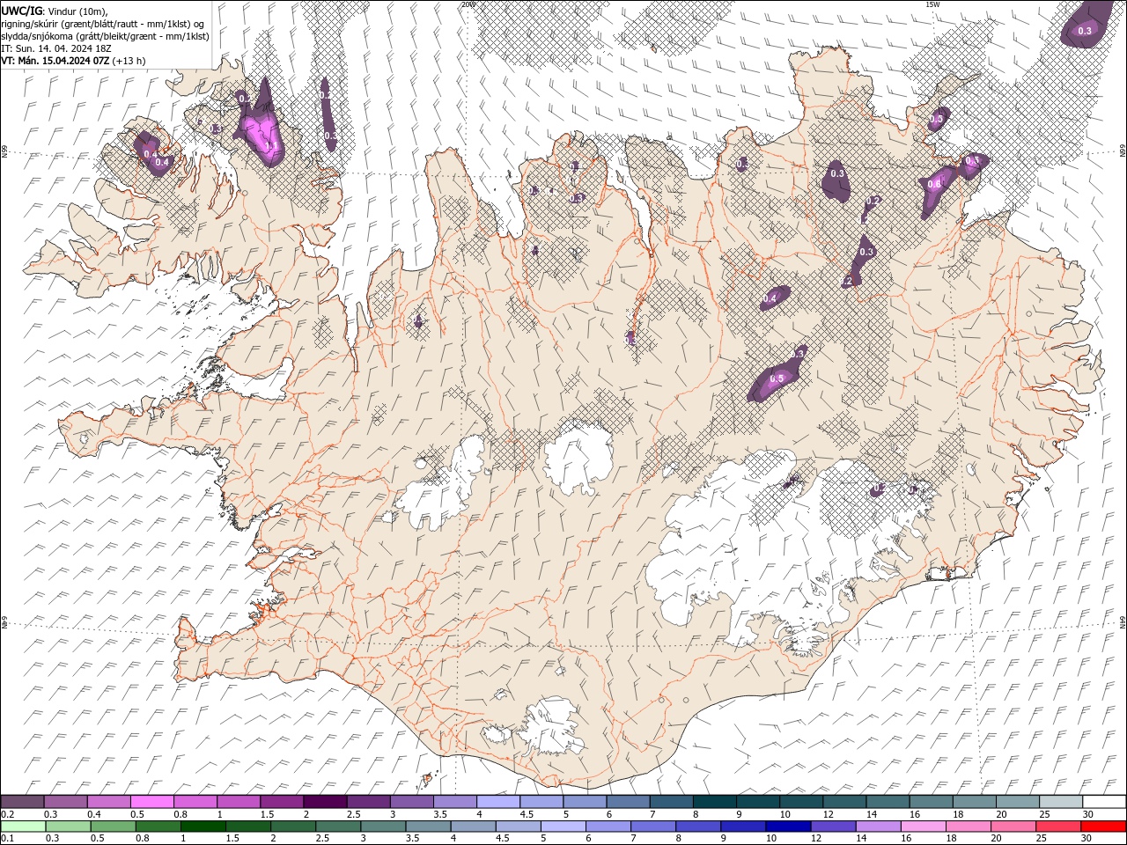This screenshot has width=1127, height=845.
Task: Click the '20W' longitude label at top
Action: click(468, 4)
